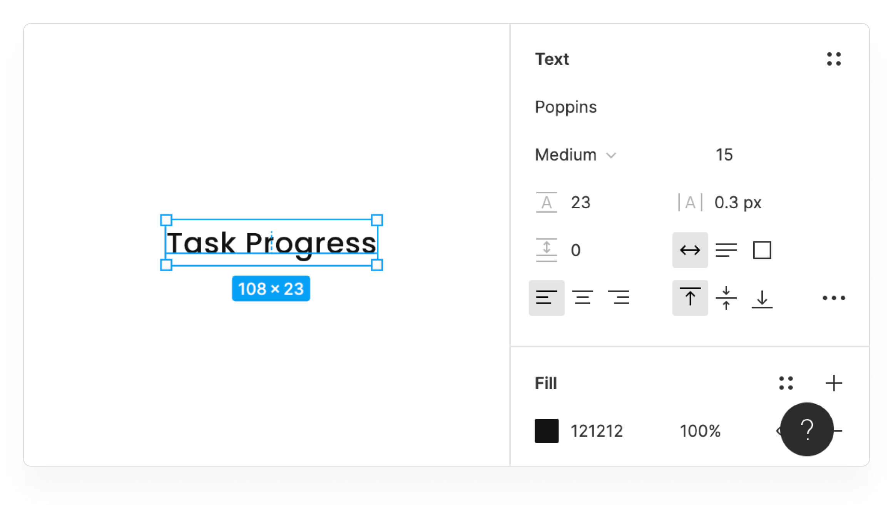The image size is (893, 505).
Task: Open type details three-dot menu
Action: (834, 298)
